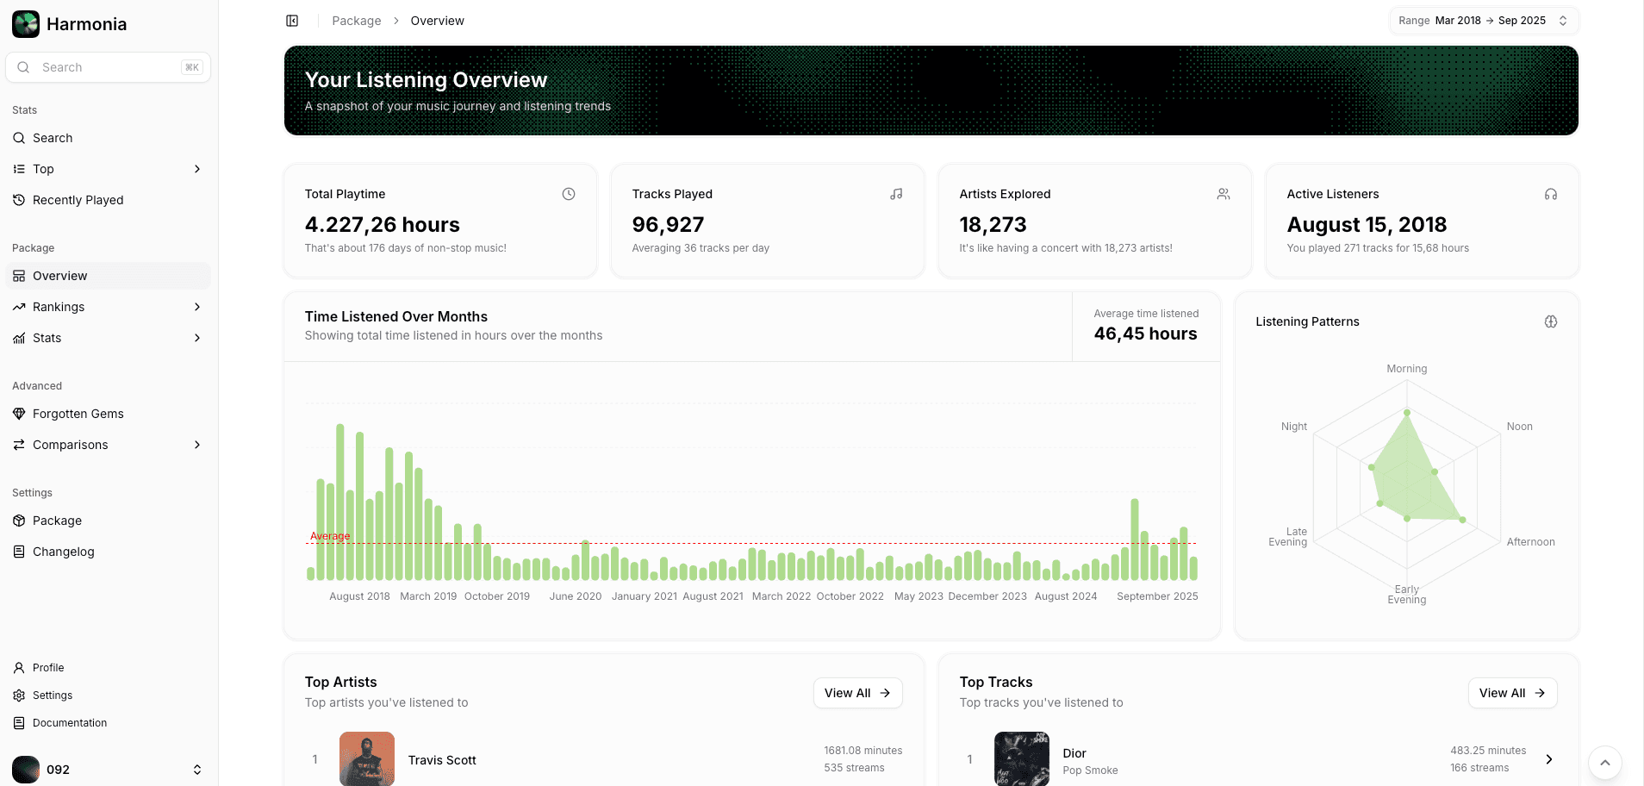Click the music note icon on Tracks Played
Viewport: 1644px width, 786px height.
896,194
